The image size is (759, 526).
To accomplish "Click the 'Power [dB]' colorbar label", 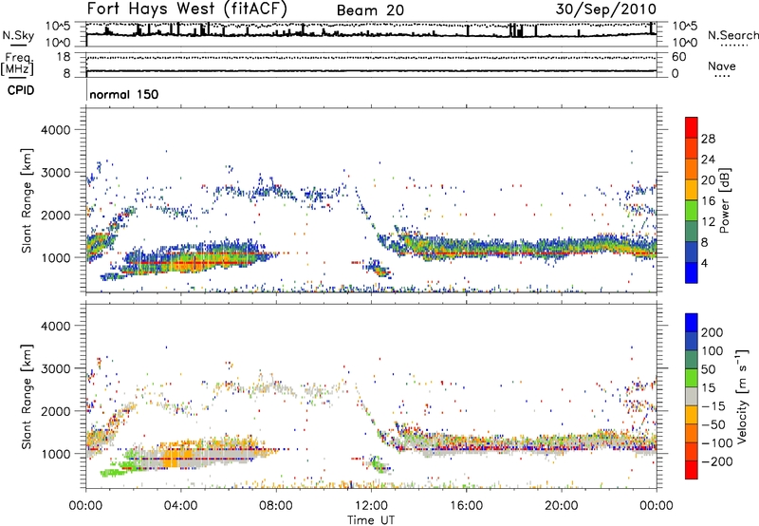I will [724, 200].
